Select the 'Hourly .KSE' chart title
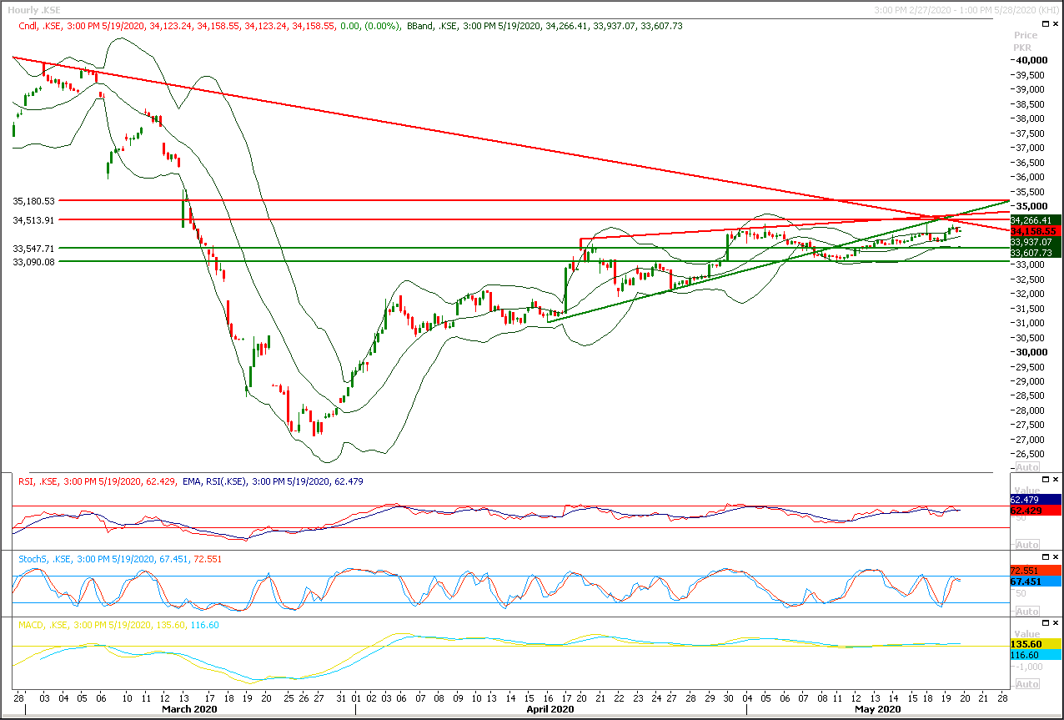1064x720 pixels. (34, 10)
